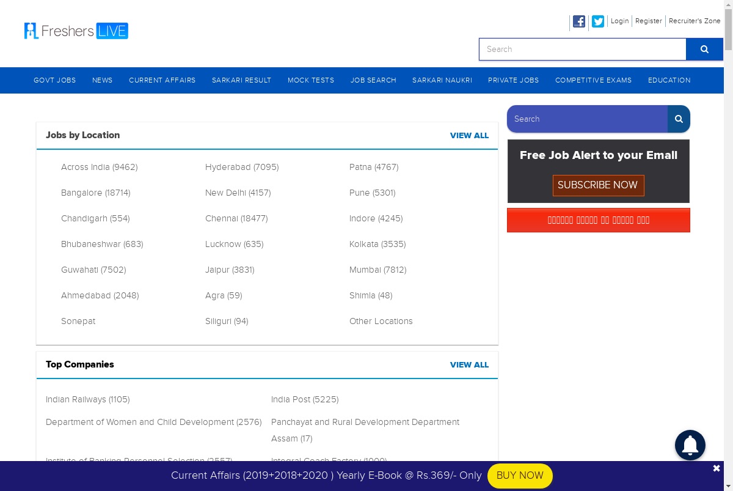The height and width of the screenshot is (491, 733).
Task: Open Agra (59) jobs
Action: coord(224,295)
